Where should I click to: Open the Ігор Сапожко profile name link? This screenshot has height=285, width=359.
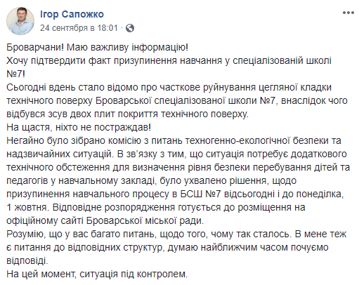72,14
